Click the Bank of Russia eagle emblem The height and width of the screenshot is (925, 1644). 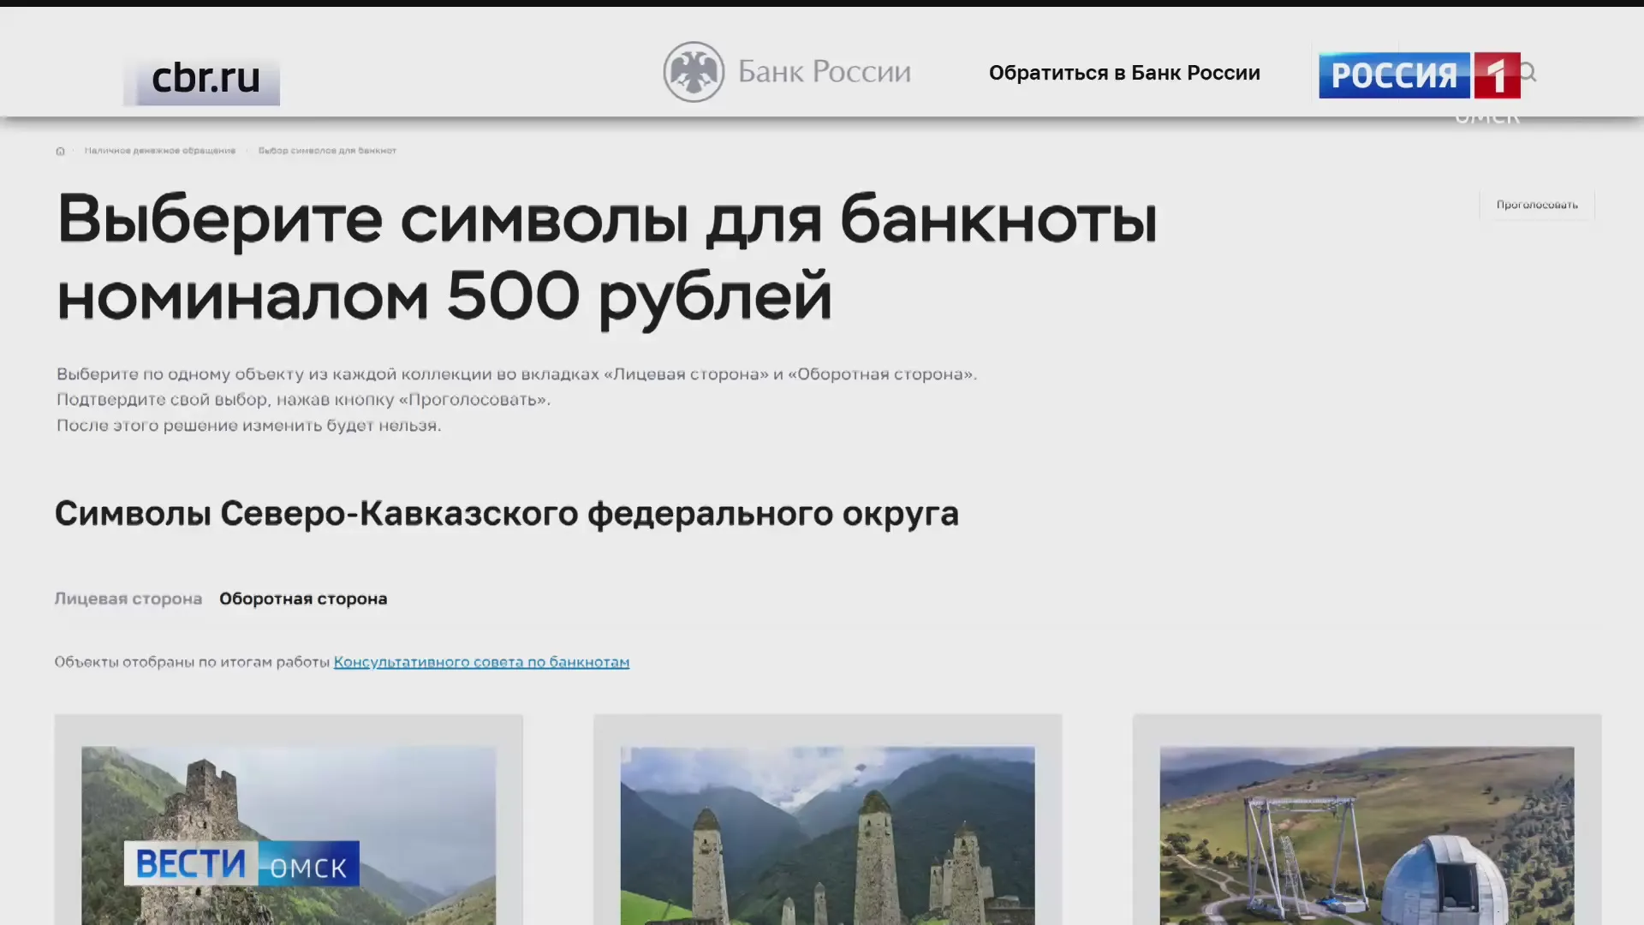tap(694, 72)
